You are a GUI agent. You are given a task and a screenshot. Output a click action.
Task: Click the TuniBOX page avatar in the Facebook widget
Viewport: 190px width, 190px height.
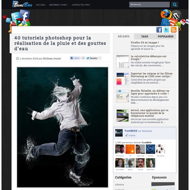(119, 133)
